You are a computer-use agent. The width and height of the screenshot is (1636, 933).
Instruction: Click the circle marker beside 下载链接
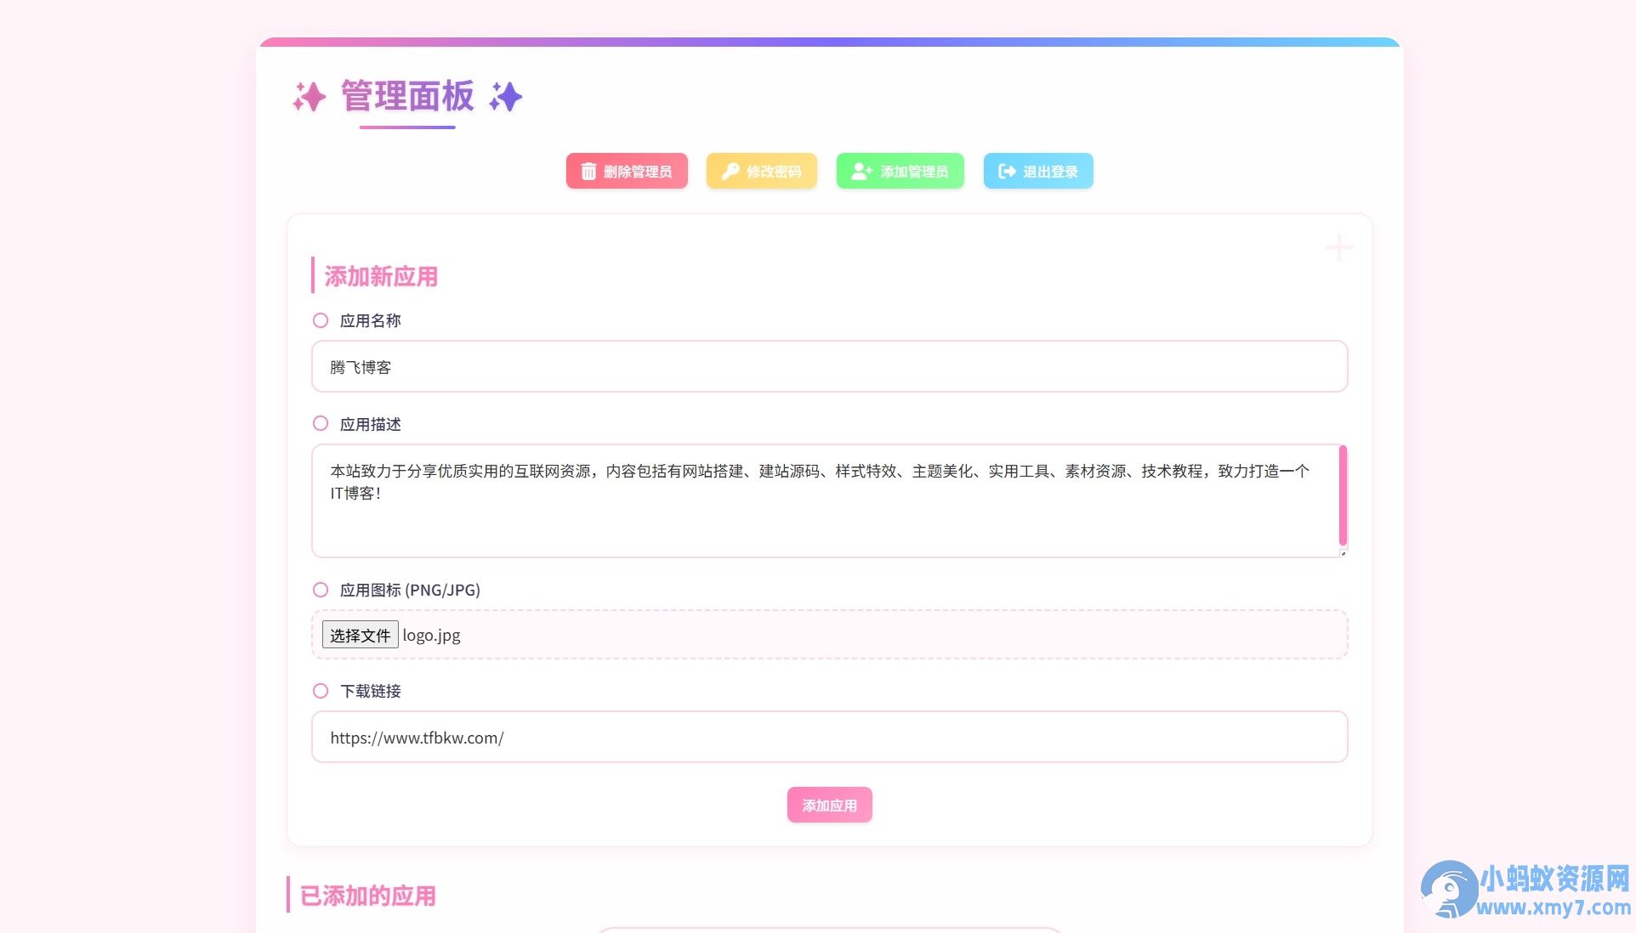321,691
